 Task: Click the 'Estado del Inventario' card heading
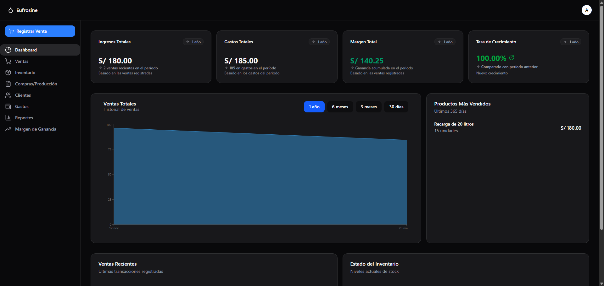(x=374, y=264)
